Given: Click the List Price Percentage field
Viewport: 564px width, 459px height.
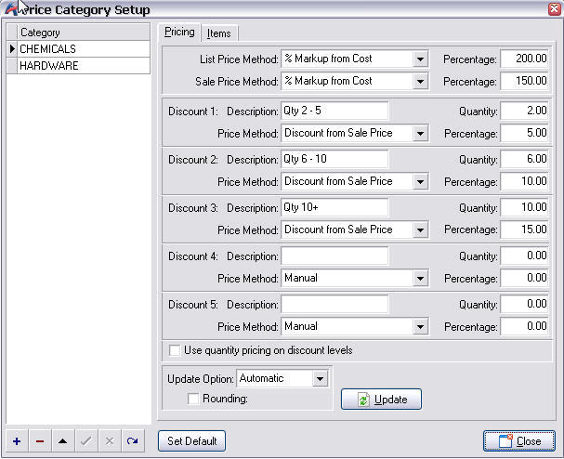Looking at the screenshot, I should [525, 59].
